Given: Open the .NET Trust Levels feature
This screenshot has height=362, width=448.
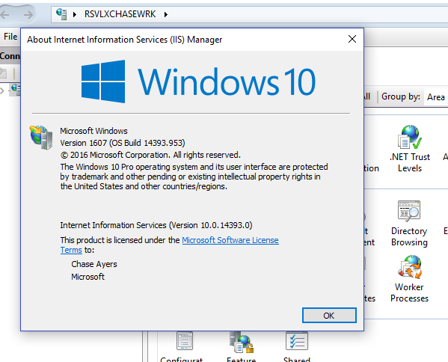Looking at the screenshot, I should tap(410, 149).
